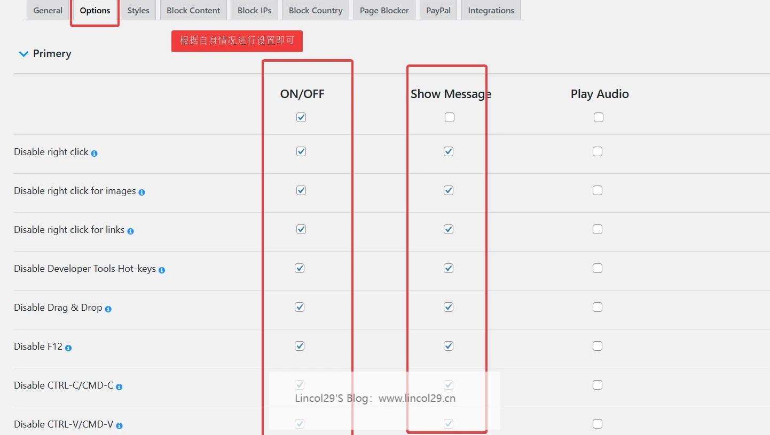Enable Play Audio for Disable right click
The width and height of the screenshot is (770, 435).
(x=598, y=151)
